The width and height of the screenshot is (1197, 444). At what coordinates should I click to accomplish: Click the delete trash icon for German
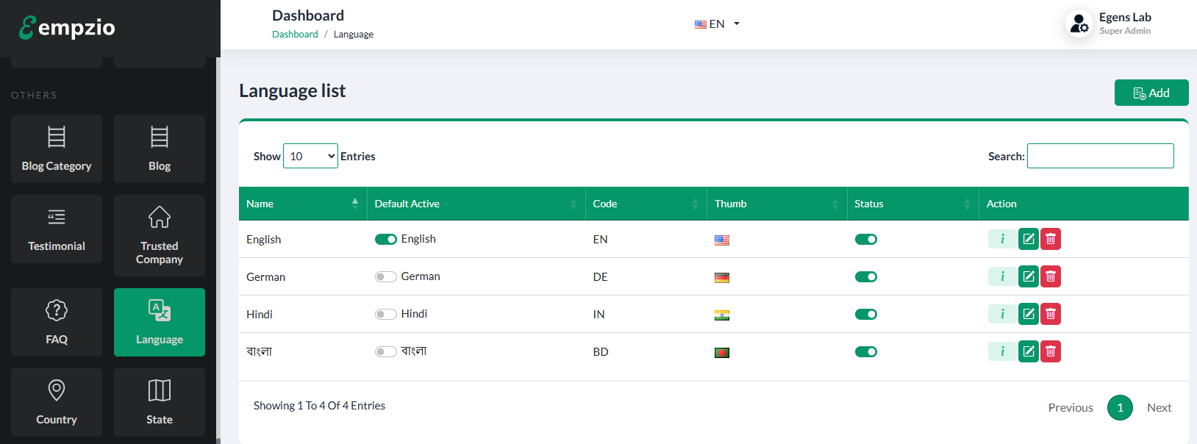point(1051,276)
